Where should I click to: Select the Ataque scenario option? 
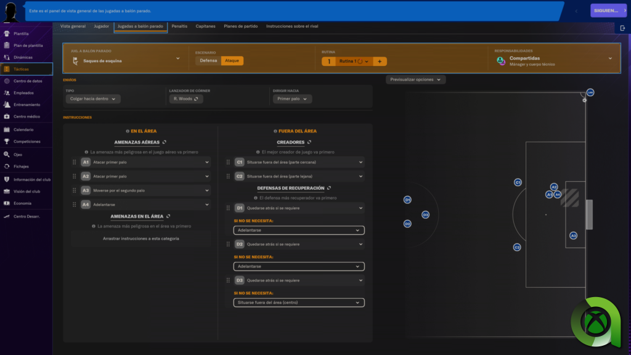point(232,60)
